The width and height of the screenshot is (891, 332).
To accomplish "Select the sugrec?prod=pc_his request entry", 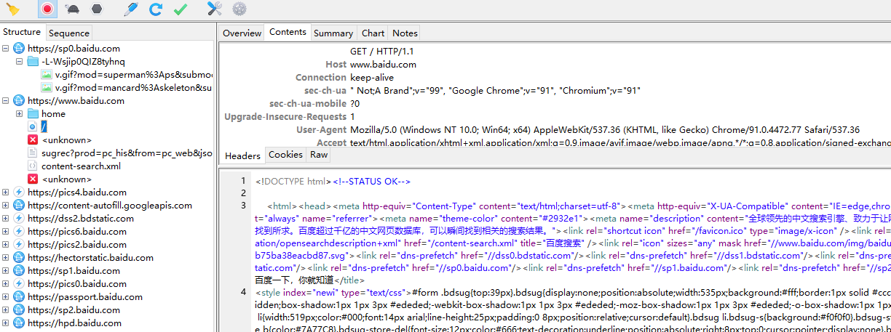I will 127,153.
